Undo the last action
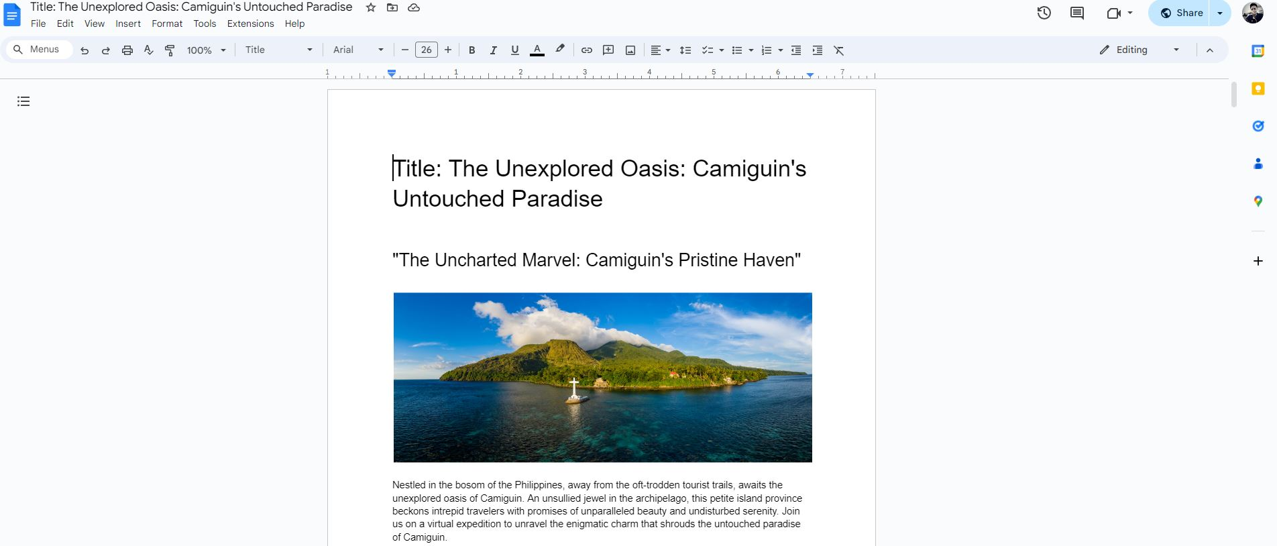This screenshot has height=546, width=1277. coord(85,50)
